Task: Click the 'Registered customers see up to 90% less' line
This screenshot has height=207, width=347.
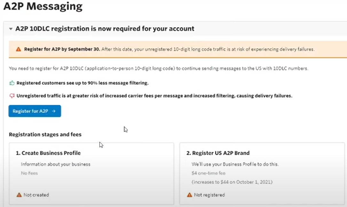Action: coord(83,83)
